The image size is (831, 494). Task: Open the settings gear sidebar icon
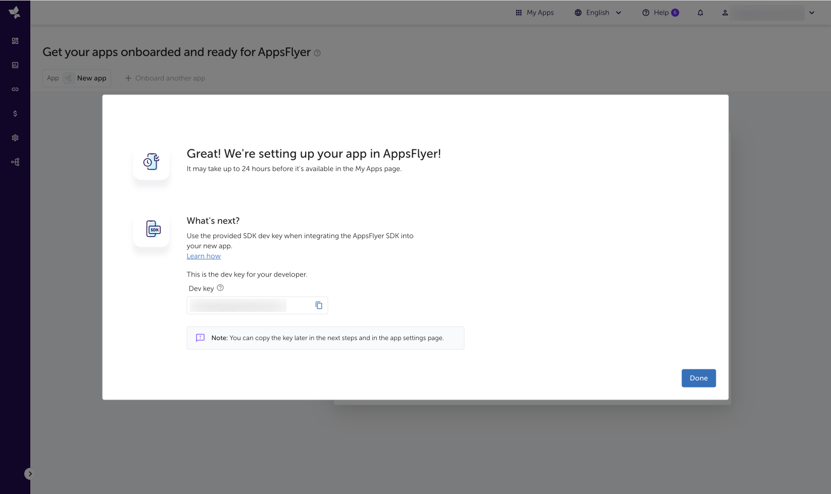(x=15, y=138)
